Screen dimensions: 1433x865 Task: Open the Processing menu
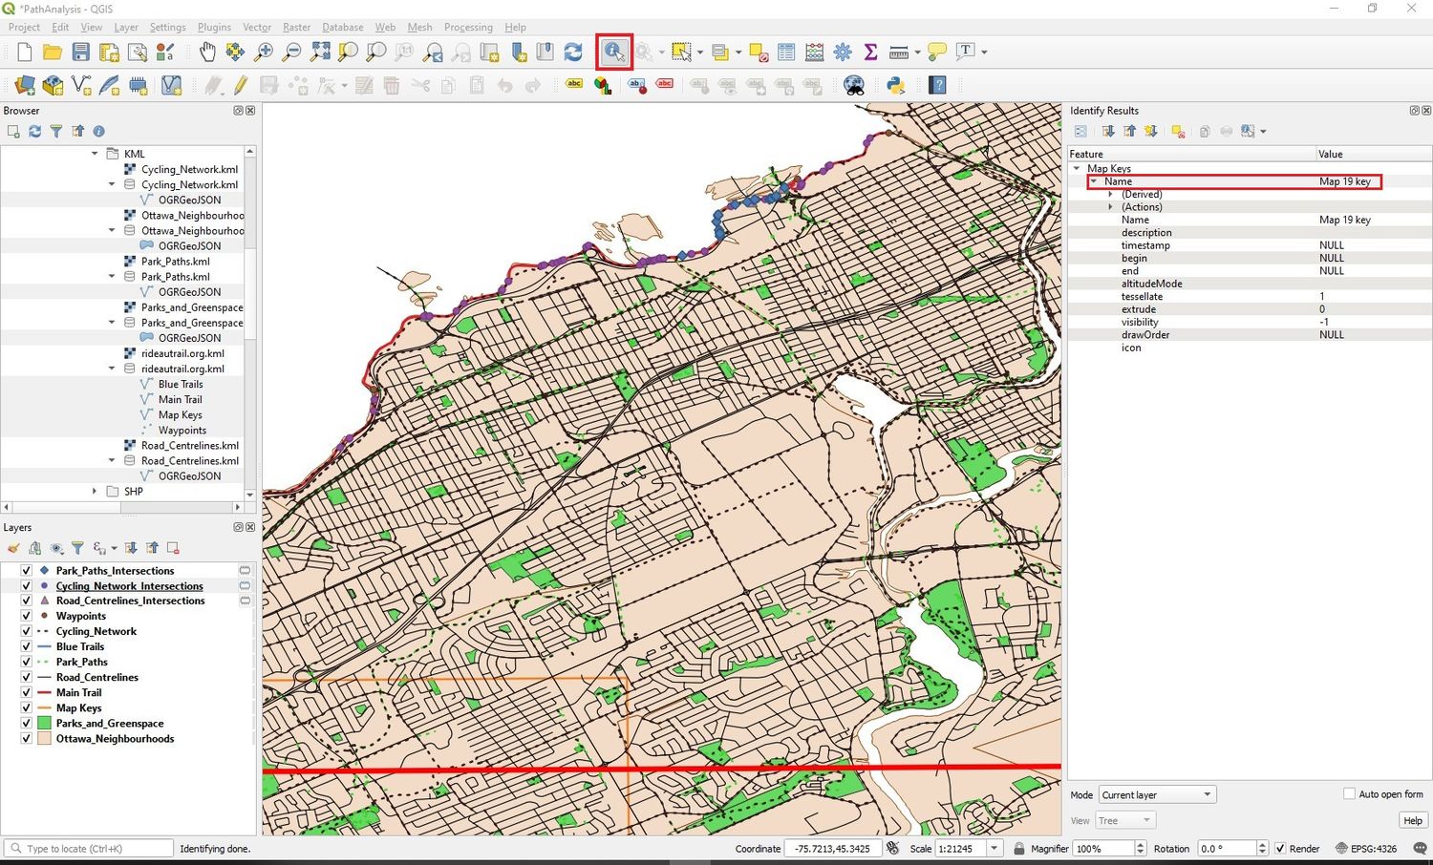pyautogui.click(x=468, y=27)
